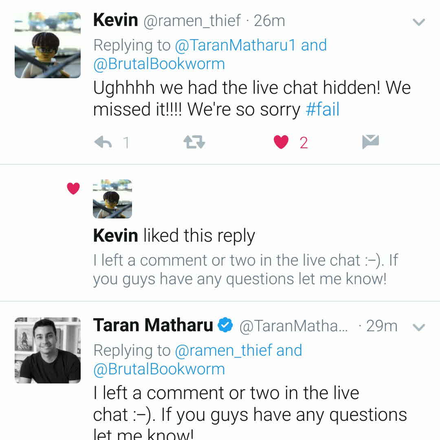The width and height of the screenshot is (440, 440).
Task: Reply to Kevin's tweet
Action: (x=103, y=142)
